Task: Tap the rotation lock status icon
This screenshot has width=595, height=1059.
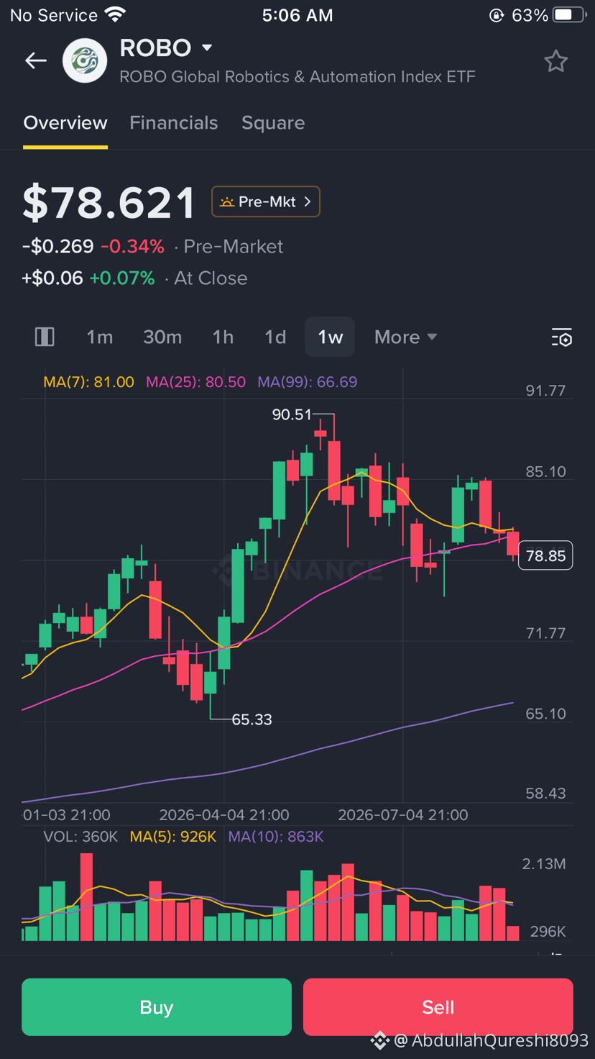Action: pyautogui.click(x=496, y=15)
